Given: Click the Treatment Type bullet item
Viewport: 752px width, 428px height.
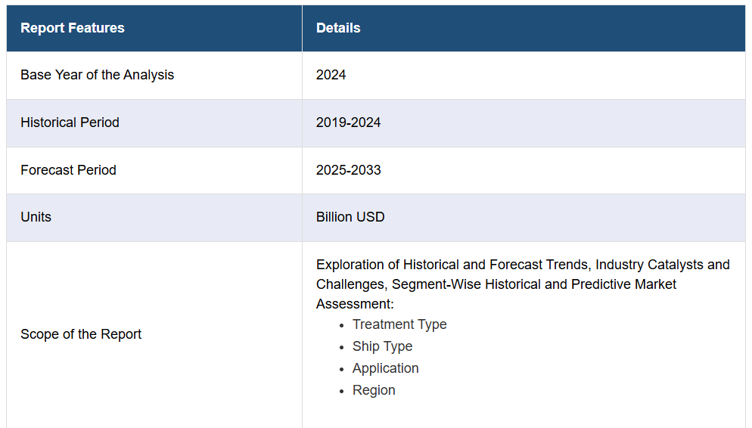Looking at the screenshot, I should 399,324.
